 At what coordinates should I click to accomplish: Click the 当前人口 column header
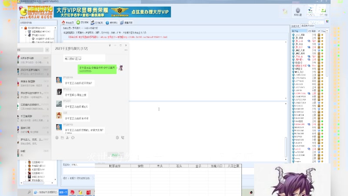click(x=216, y=166)
